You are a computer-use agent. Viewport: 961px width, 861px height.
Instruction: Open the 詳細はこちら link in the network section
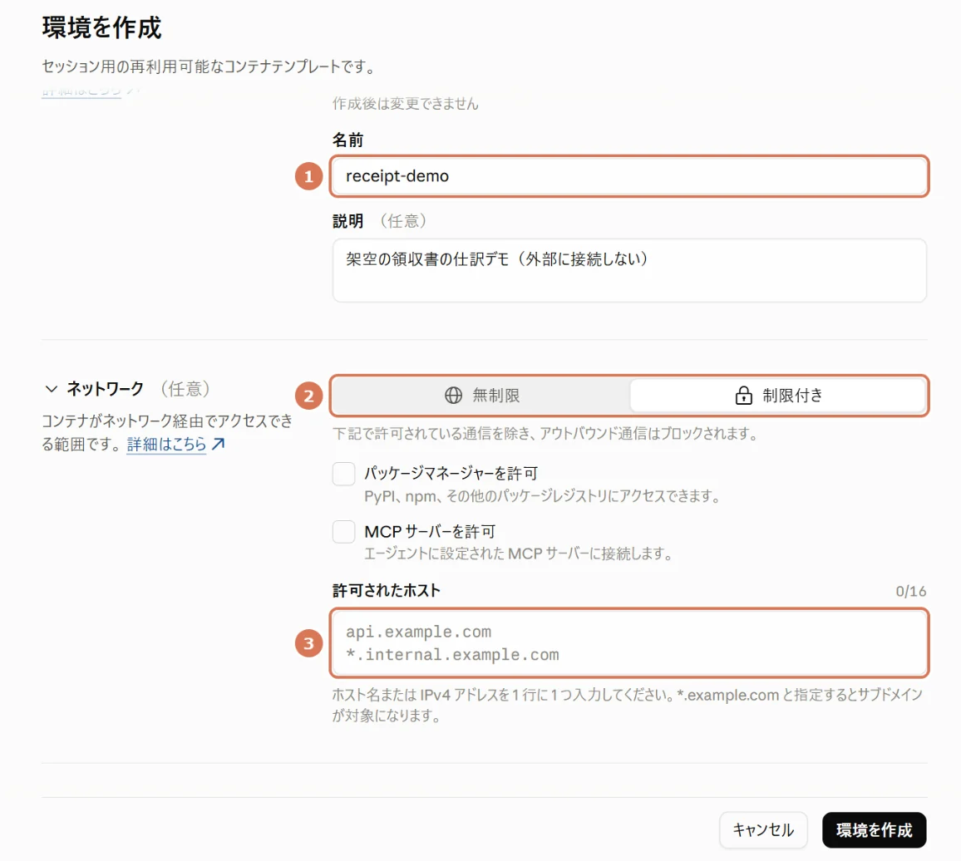167,445
